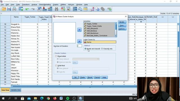
Task: Click Number of Clusters input field
Action: click(x=79, y=46)
